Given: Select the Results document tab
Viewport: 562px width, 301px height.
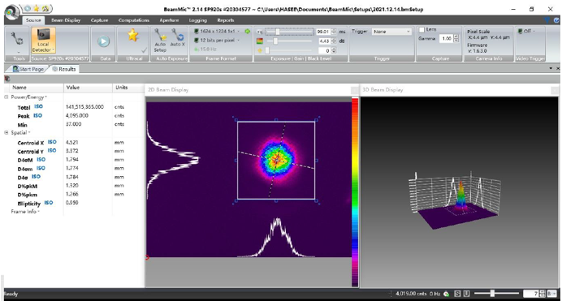Looking at the screenshot, I should pyautogui.click(x=64, y=69).
